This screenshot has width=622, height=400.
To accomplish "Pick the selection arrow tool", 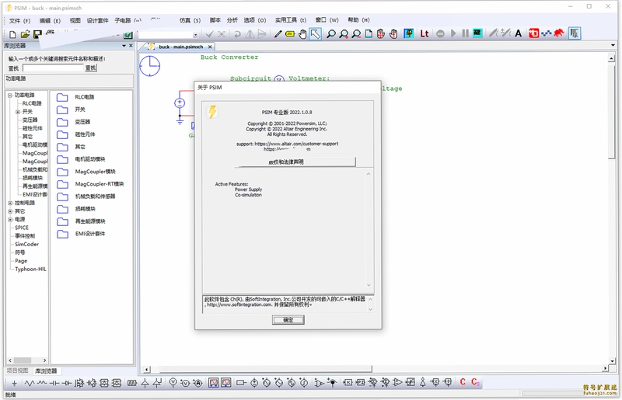I will 316,34.
